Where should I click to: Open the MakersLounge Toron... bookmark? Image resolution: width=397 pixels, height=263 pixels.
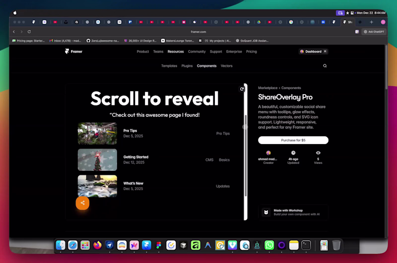pyautogui.click(x=178, y=41)
